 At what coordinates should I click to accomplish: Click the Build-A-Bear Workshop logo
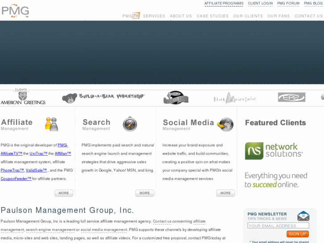[103, 98]
